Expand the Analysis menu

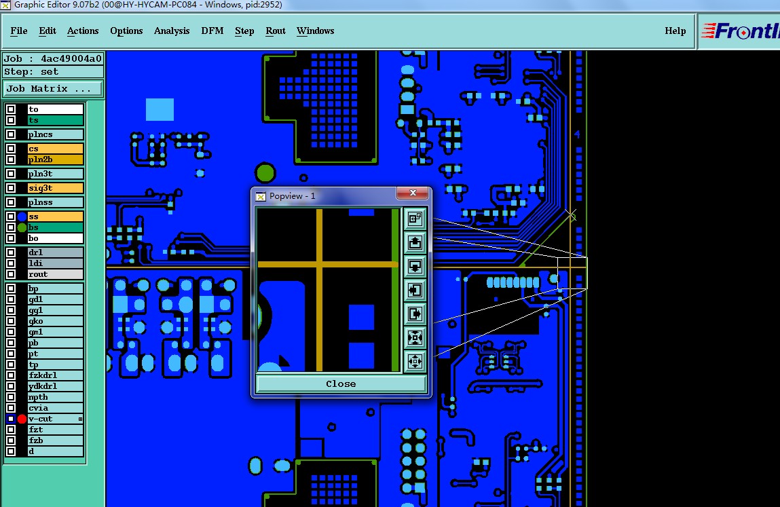(x=172, y=31)
